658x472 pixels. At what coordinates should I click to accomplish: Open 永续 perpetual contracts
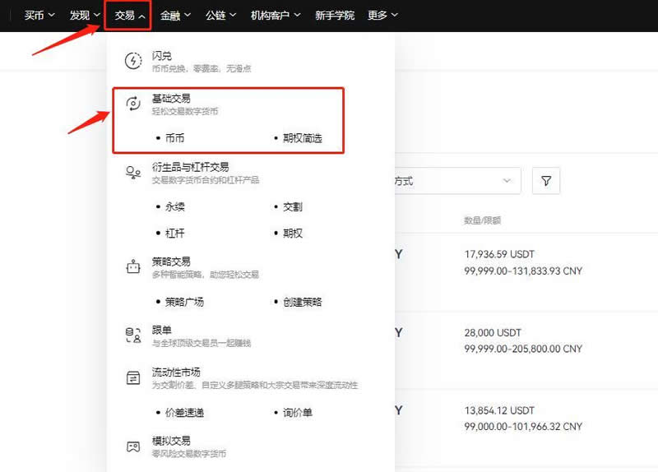174,207
